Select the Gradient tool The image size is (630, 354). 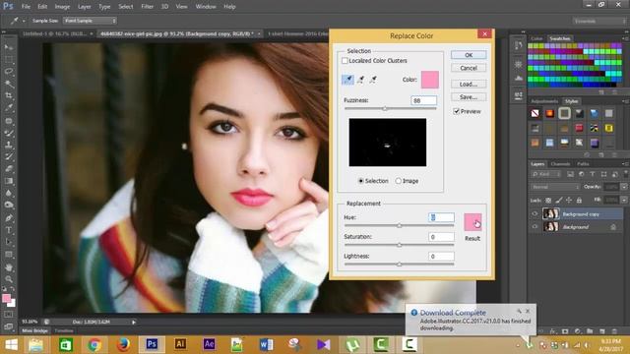click(9, 181)
